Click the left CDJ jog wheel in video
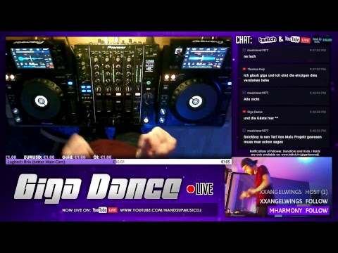338x253 pixels. click(42, 101)
